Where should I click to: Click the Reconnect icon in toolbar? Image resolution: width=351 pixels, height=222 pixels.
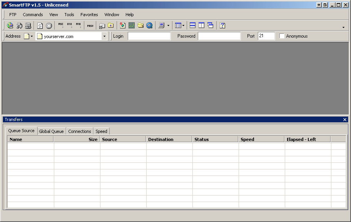[19, 25]
